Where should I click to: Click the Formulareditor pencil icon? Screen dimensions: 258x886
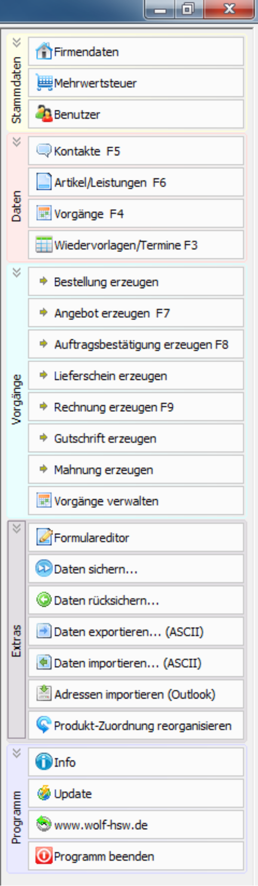(44, 537)
